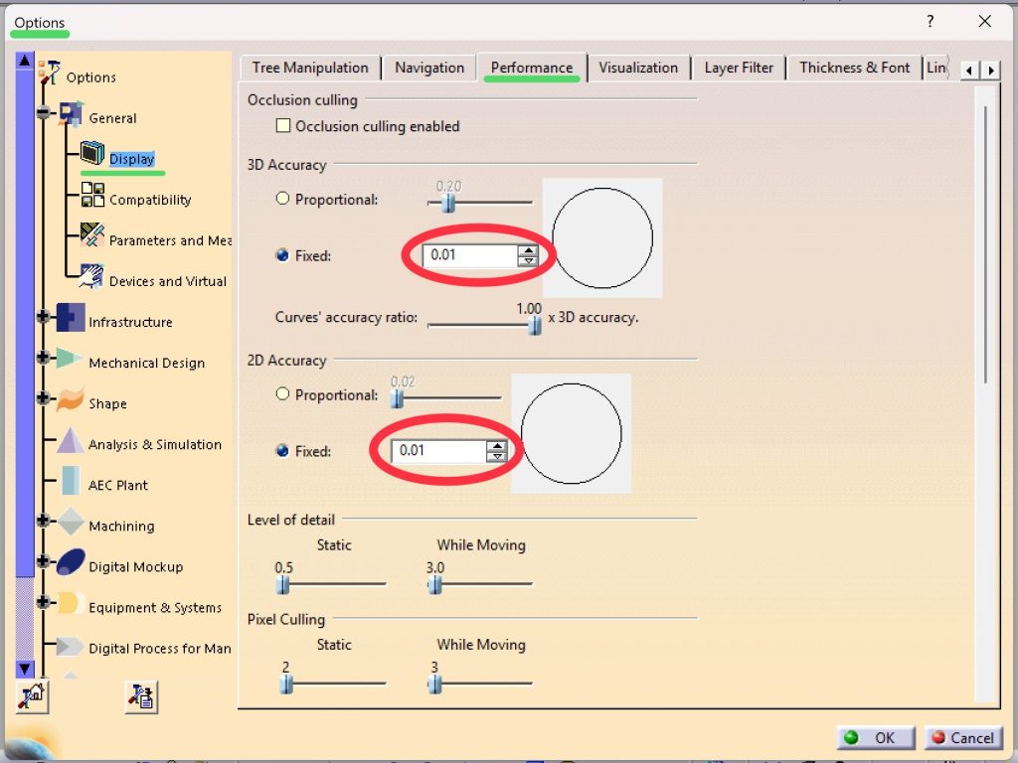
Task: Click the AEC Plant icon
Action: point(70,482)
